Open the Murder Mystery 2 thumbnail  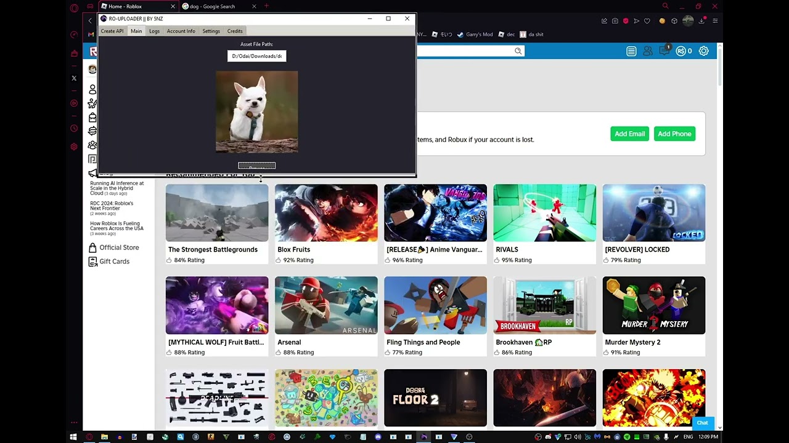tap(654, 305)
